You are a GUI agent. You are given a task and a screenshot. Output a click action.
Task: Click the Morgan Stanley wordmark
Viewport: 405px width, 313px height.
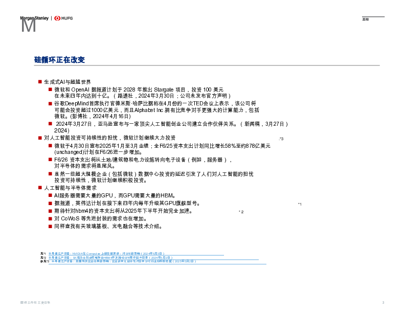pos(34,18)
